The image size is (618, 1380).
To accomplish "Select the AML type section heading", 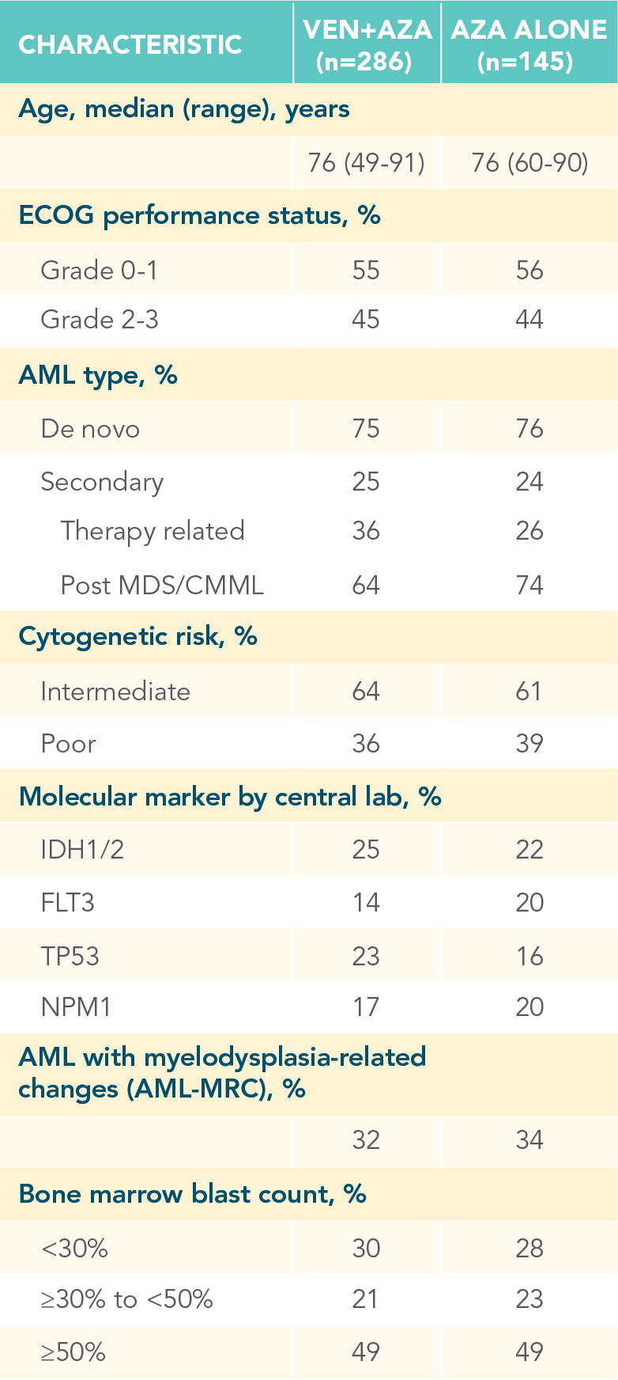I will (x=98, y=375).
